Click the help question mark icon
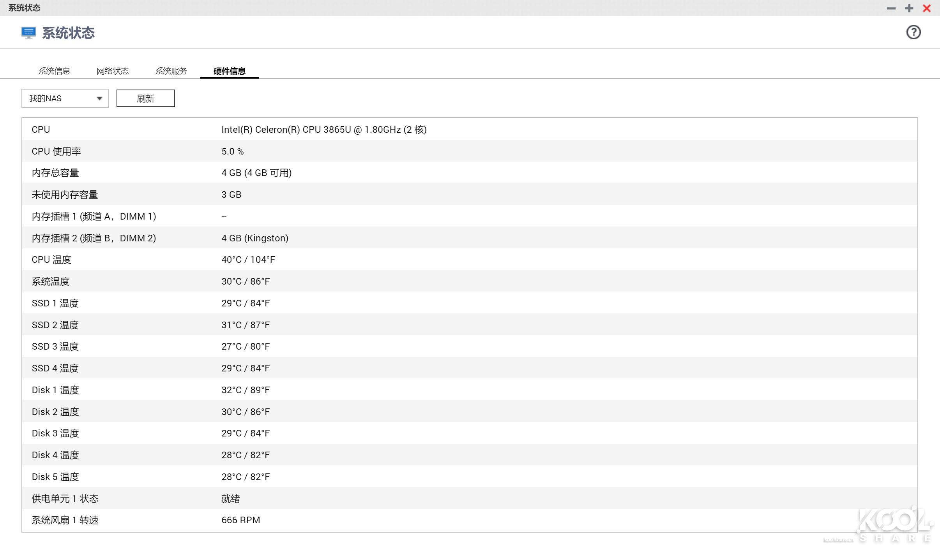Screen dimensions: 940x547 tap(914, 32)
